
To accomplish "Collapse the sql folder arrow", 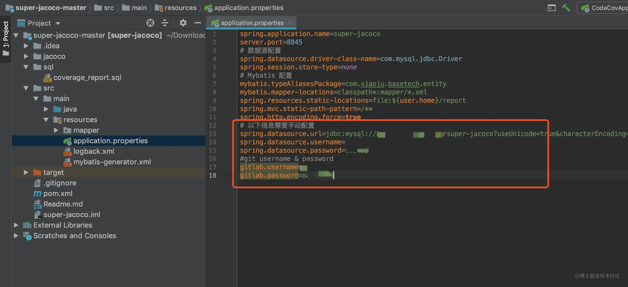I will [26, 67].
